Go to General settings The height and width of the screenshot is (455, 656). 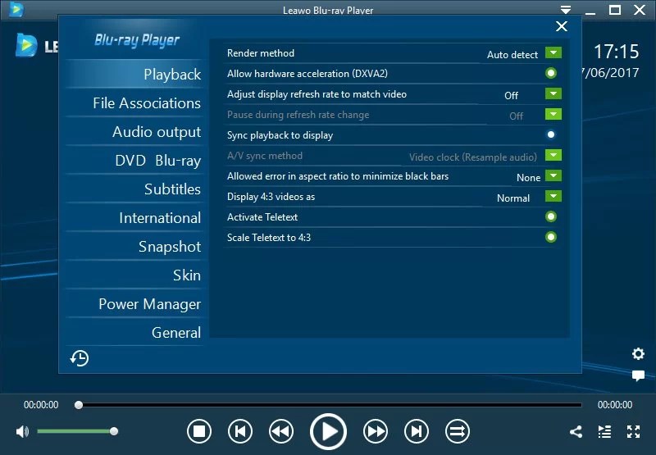pos(134,333)
